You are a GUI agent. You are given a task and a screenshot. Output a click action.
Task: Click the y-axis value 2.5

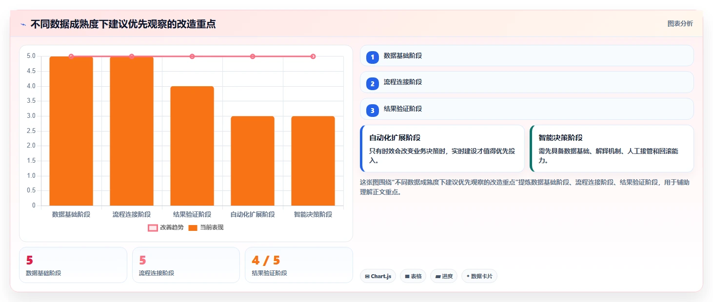click(31, 131)
